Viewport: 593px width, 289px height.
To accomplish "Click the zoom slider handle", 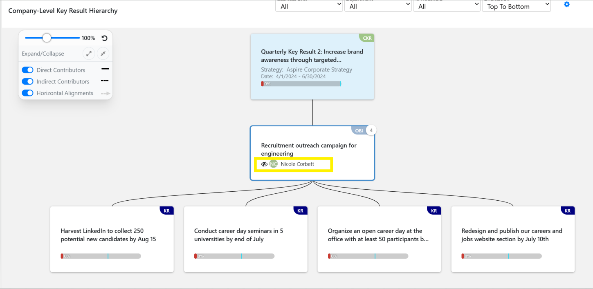I will pos(47,38).
